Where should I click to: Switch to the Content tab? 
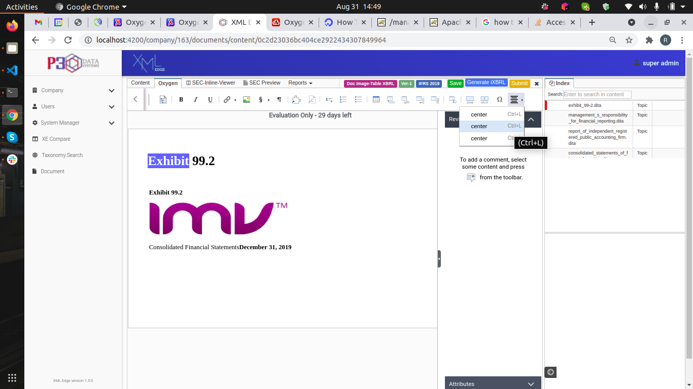click(x=141, y=83)
